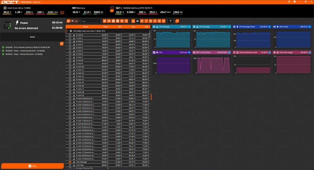Open info for the Total CPU Usage graph

pyautogui.click(x=310, y=53)
